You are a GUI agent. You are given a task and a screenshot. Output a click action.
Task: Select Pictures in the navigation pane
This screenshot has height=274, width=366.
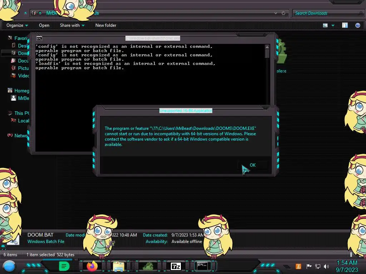20,68
